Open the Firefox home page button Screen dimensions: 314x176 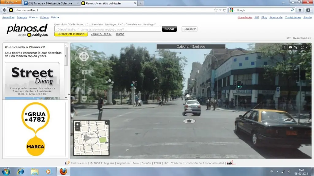coord(300,10)
